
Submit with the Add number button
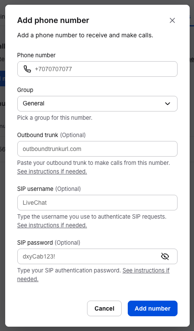pyautogui.click(x=152, y=308)
